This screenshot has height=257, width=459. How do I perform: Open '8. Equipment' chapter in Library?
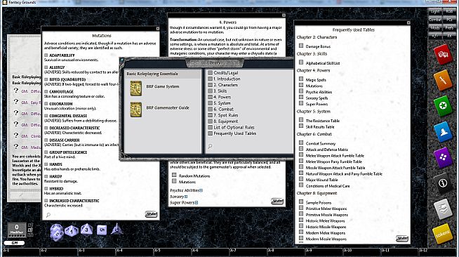pyautogui.click(x=225, y=121)
